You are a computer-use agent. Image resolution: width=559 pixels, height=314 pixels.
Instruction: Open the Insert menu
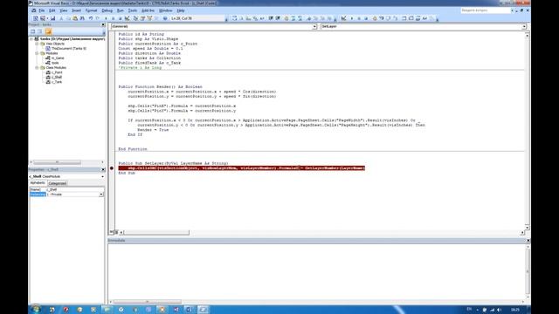click(x=76, y=10)
